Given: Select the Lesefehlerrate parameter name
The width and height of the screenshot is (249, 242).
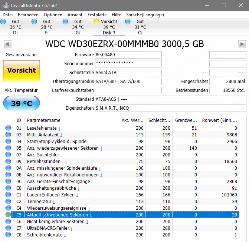Looking at the screenshot, I should tap(44, 128).
